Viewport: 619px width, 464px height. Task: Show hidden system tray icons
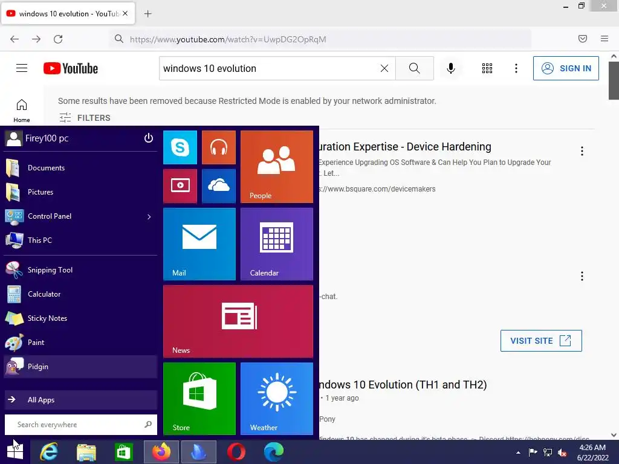click(518, 453)
